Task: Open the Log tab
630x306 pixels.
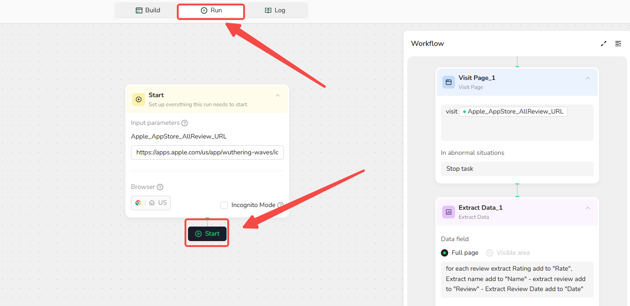Action: [275, 10]
